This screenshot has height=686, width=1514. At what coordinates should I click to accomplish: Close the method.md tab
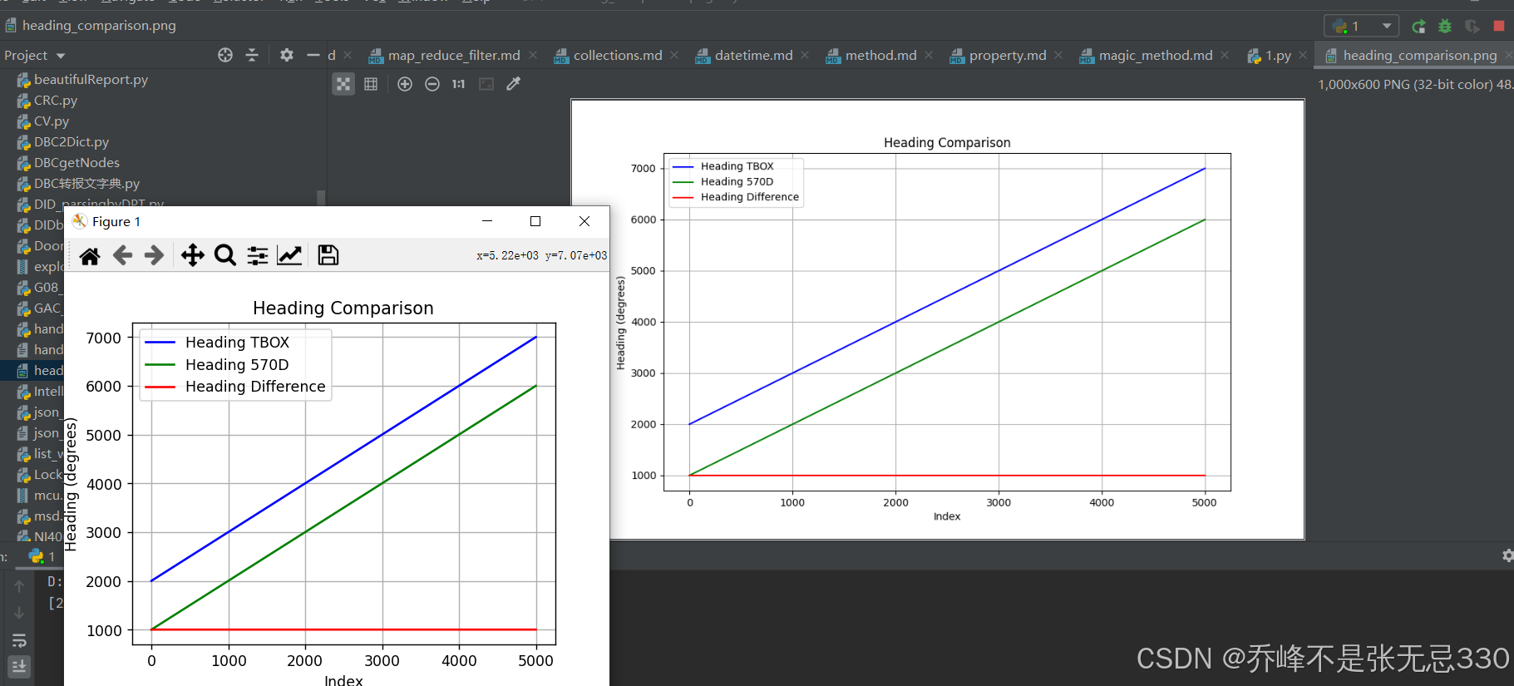click(x=929, y=55)
